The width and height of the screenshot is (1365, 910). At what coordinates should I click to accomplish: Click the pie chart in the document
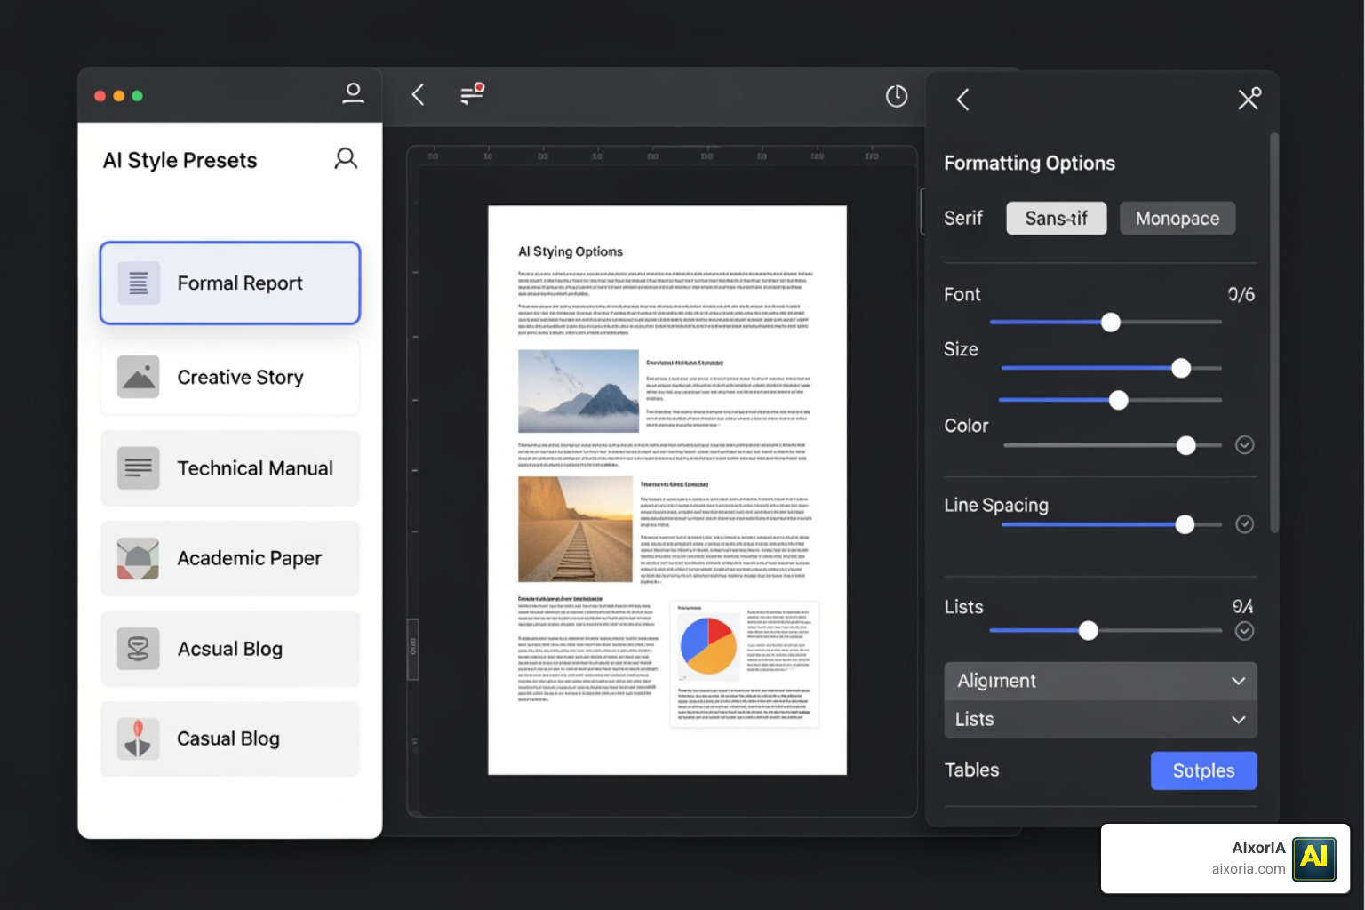(x=708, y=646)
